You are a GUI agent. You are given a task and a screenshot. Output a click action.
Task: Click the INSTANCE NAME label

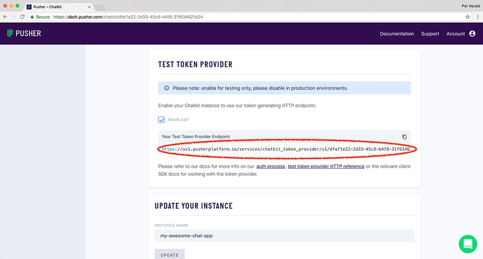click(x=171, y=225)
